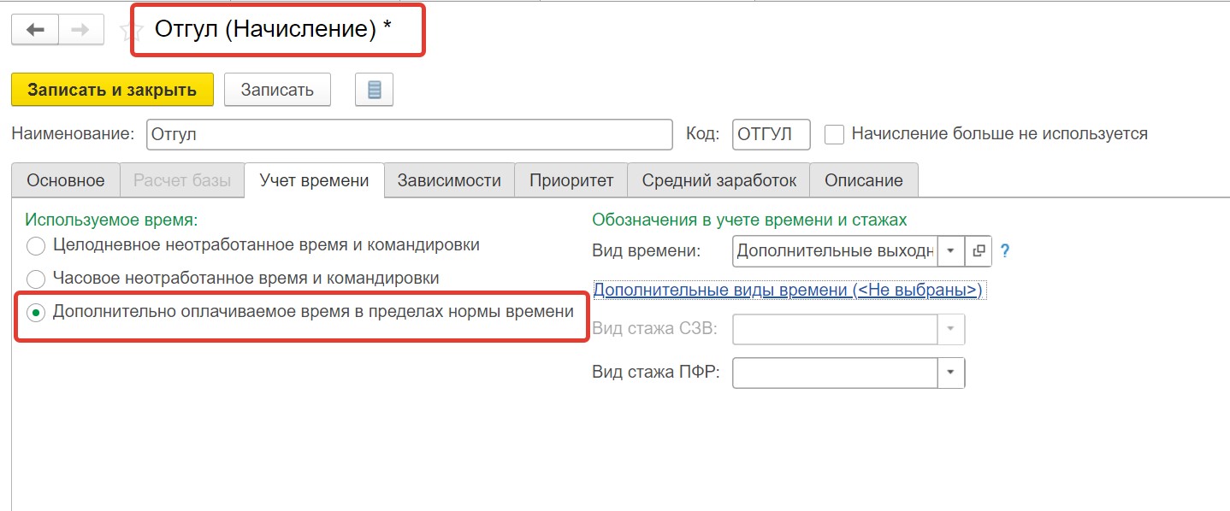The width and height of the screenshot is (1230, 511).
Task: Select Часовое неотработанное время и командировки
Action: tap(36, 279)
